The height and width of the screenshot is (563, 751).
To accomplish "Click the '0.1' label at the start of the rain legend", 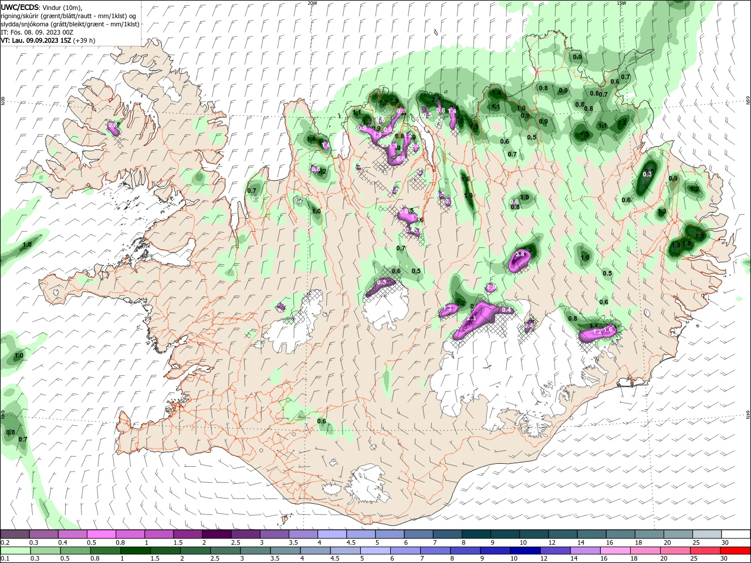I will pyautogui.click(x=5, y=559).
